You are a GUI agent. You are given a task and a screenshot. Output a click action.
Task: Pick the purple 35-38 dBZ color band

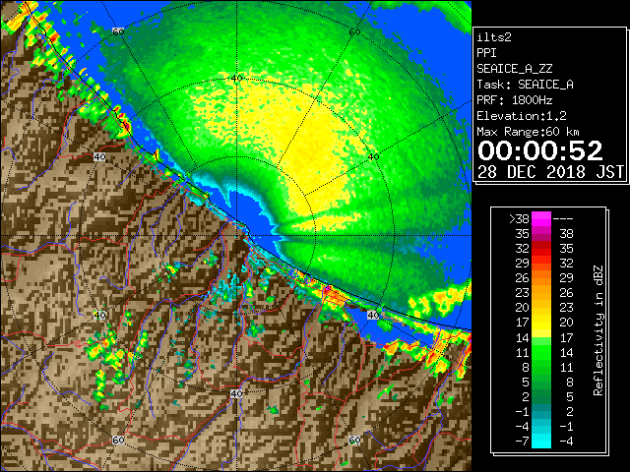(541, 234)
